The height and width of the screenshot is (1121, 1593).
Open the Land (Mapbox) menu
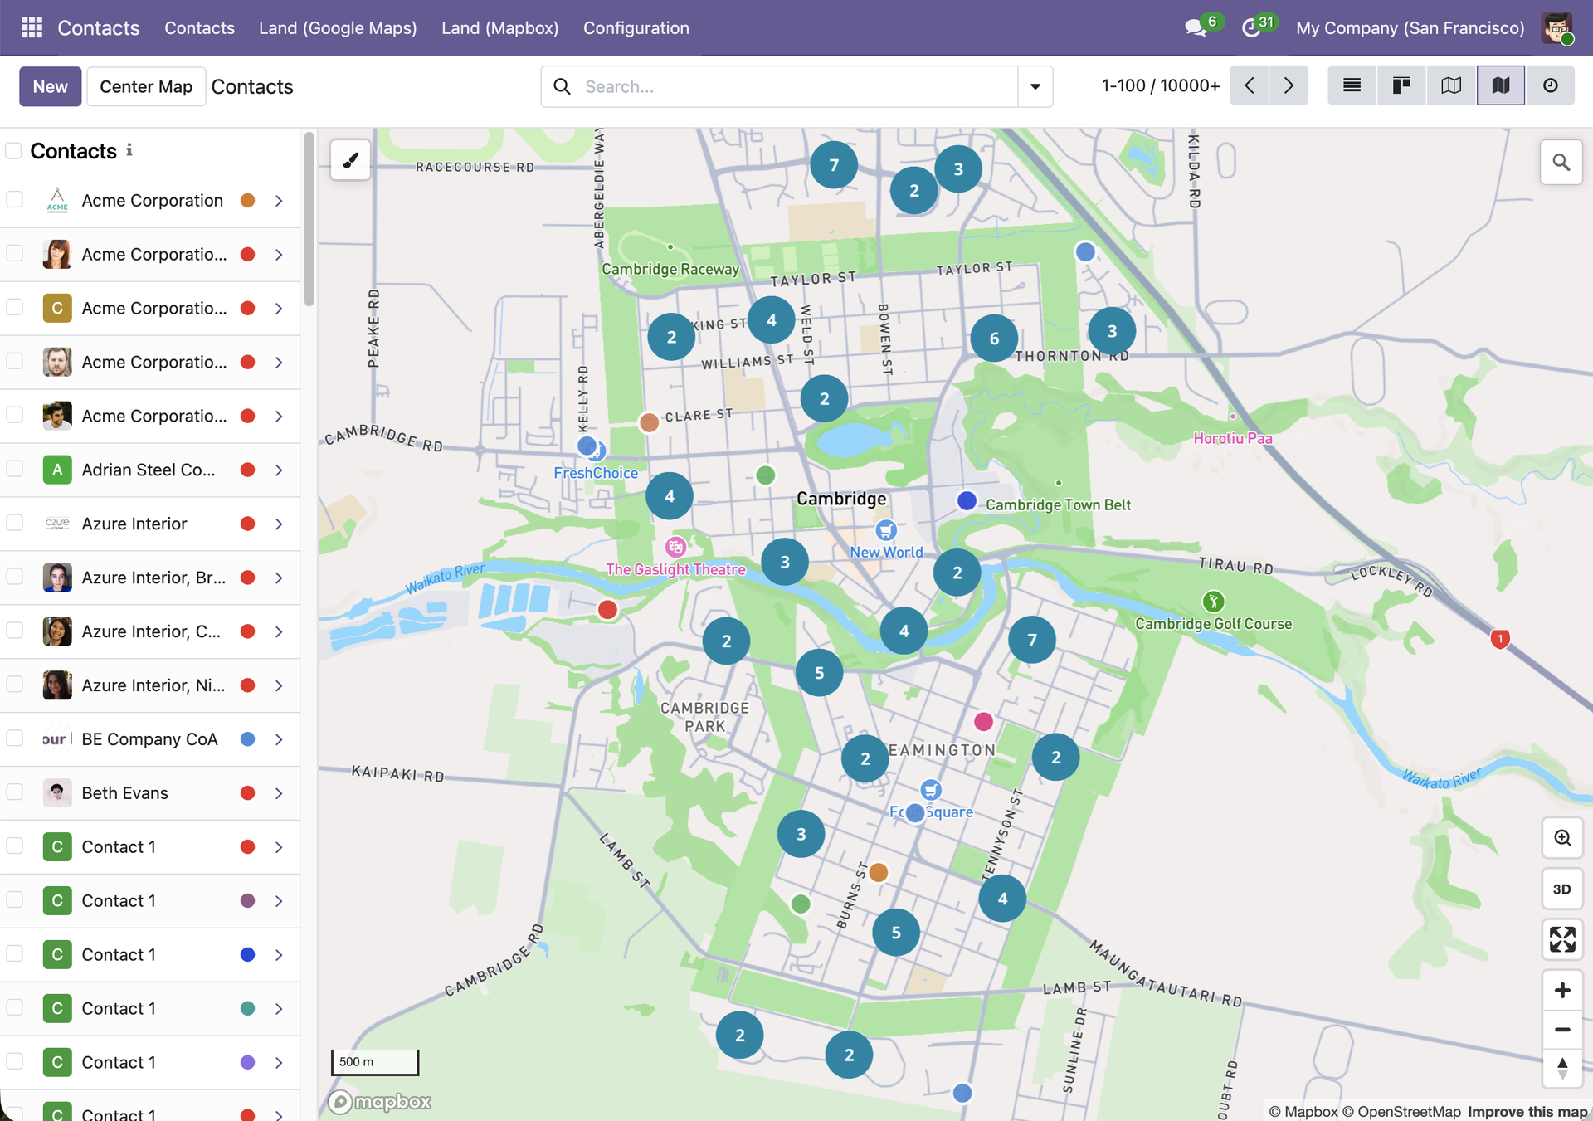pyautogui.click(x=499, y=27)
